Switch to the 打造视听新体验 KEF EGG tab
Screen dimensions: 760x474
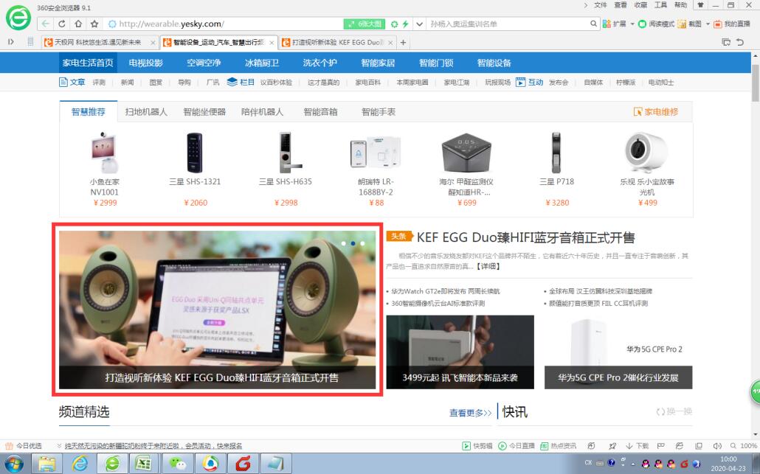338,43
